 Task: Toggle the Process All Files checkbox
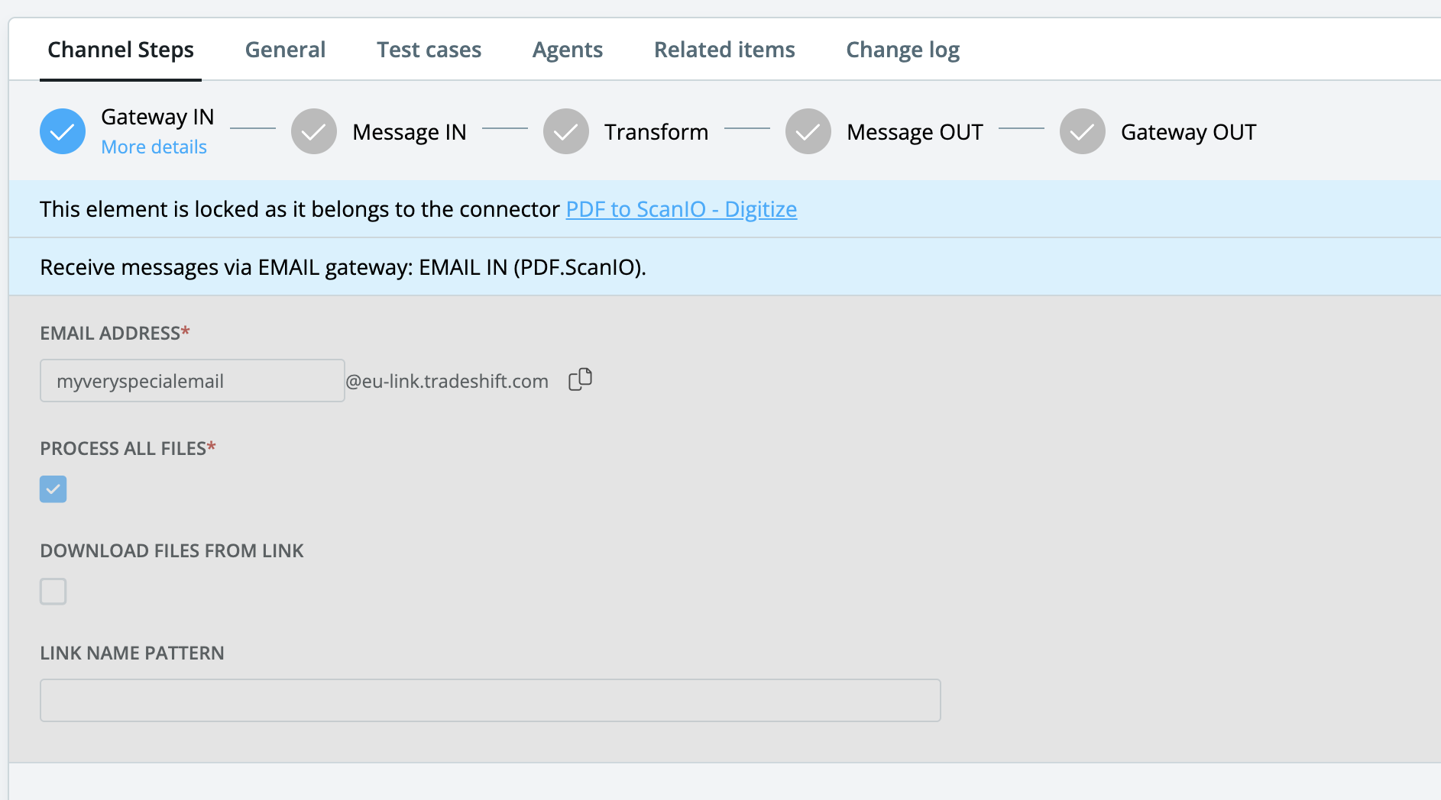[53, 489]
